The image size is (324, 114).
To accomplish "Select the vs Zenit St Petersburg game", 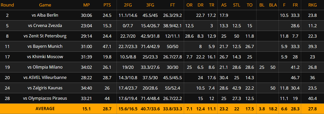I will pyautogui.click(x=45, y=36).
